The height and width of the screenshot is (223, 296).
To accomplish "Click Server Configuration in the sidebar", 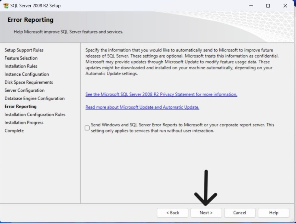I will click(x=25, y=91).
